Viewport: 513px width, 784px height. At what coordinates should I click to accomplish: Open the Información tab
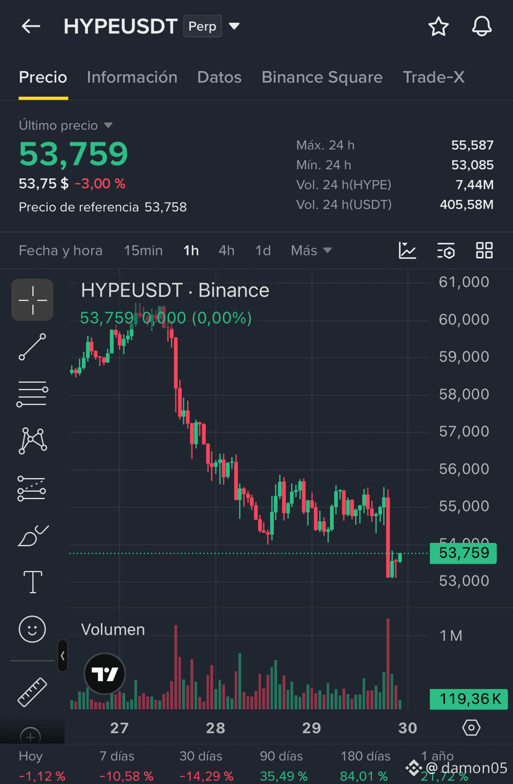click(132, 77)
